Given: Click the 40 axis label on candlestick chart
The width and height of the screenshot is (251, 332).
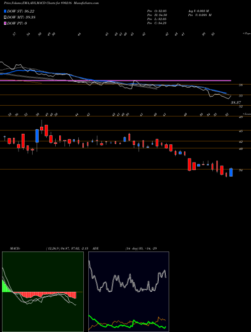Looking at the screenshot, I should coord(240,148).
